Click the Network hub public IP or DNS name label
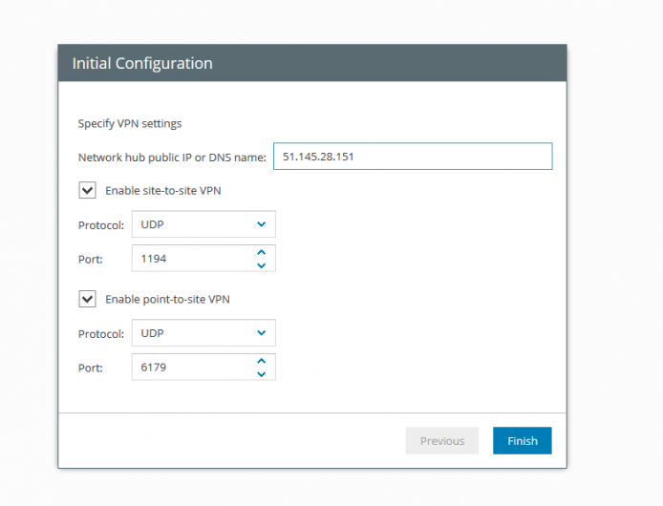This screenshot has width=663, height=506. click(172, 158)
